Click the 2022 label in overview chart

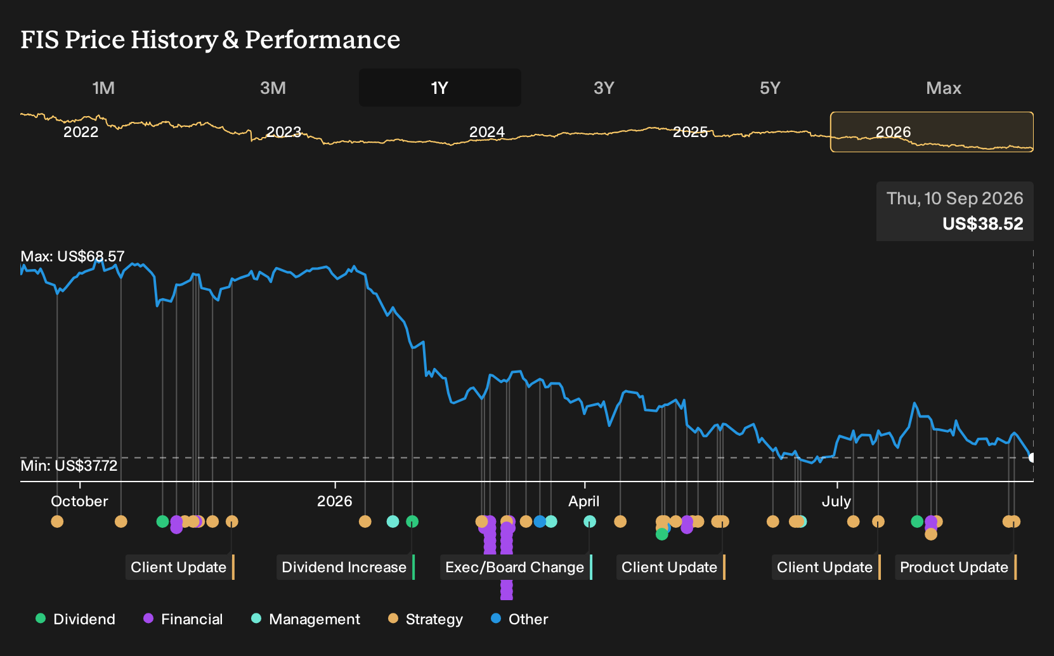[81, 132]
